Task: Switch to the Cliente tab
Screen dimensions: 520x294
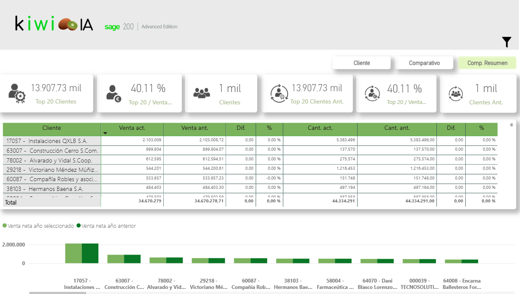Action: [361, 63]
